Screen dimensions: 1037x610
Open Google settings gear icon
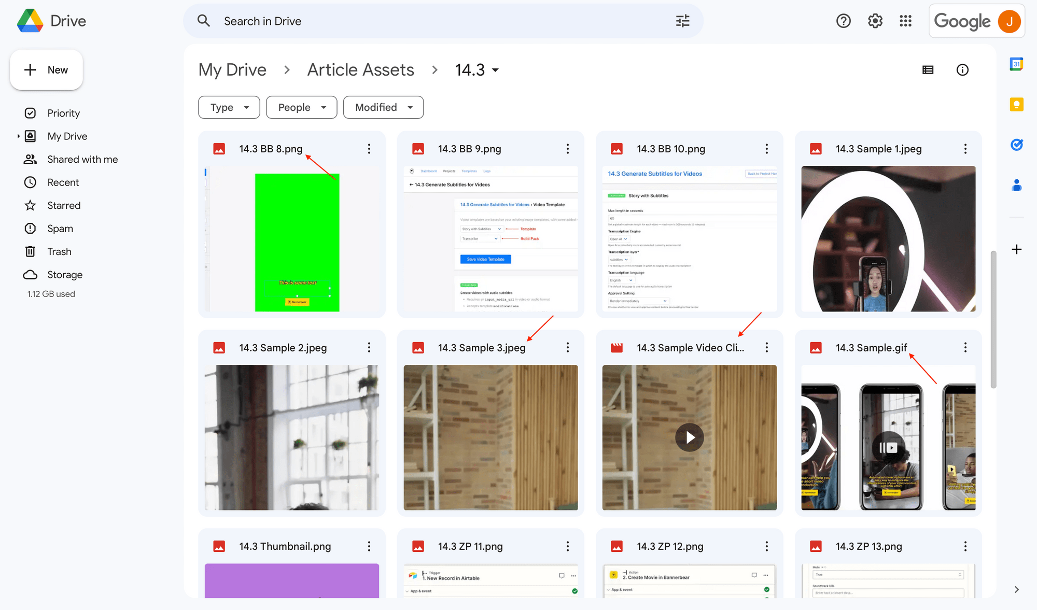point(874,20)
